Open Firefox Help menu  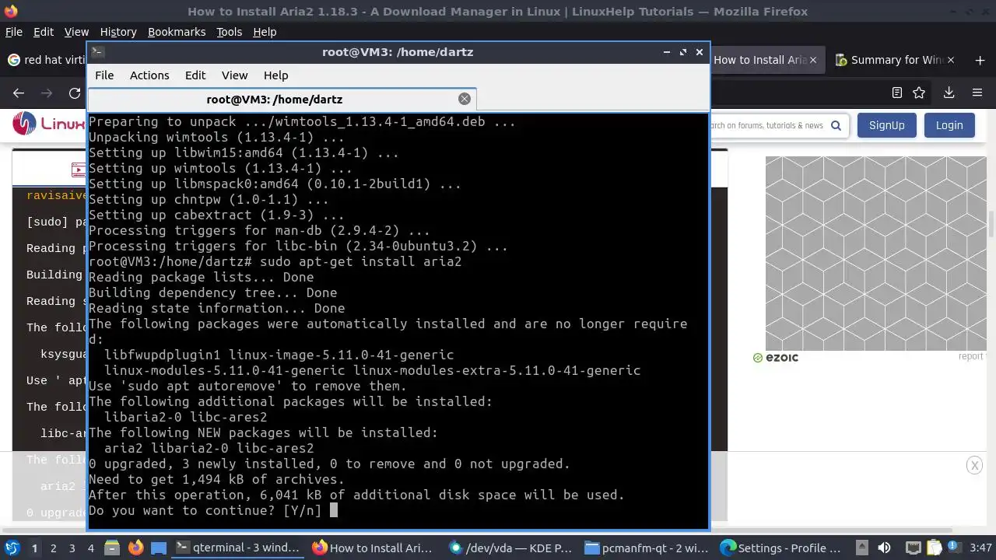(x=265, y=32)
